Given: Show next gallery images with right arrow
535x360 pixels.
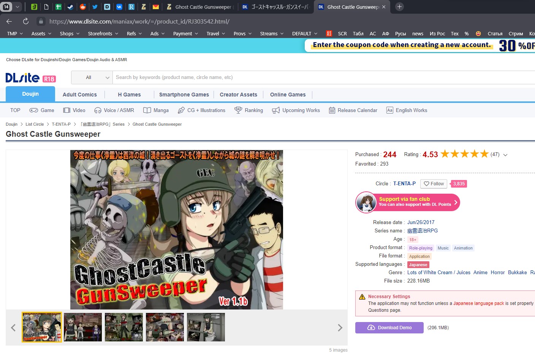Looking at the screenshot, I should pos(340,328).
